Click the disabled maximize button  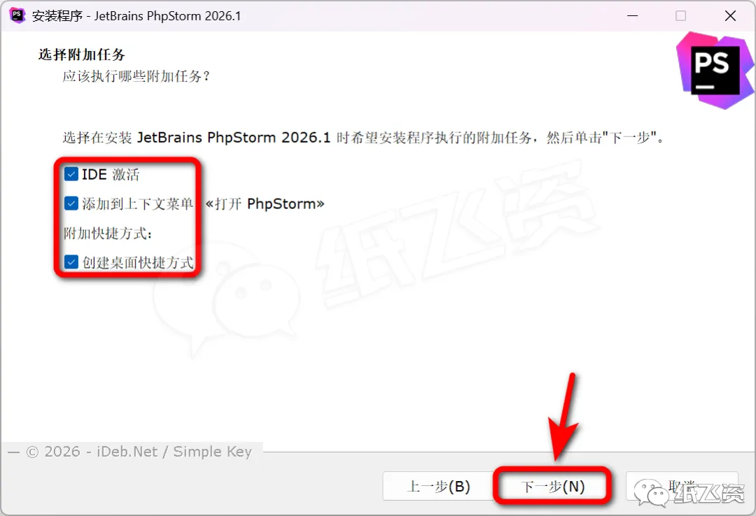pos(681,16)
